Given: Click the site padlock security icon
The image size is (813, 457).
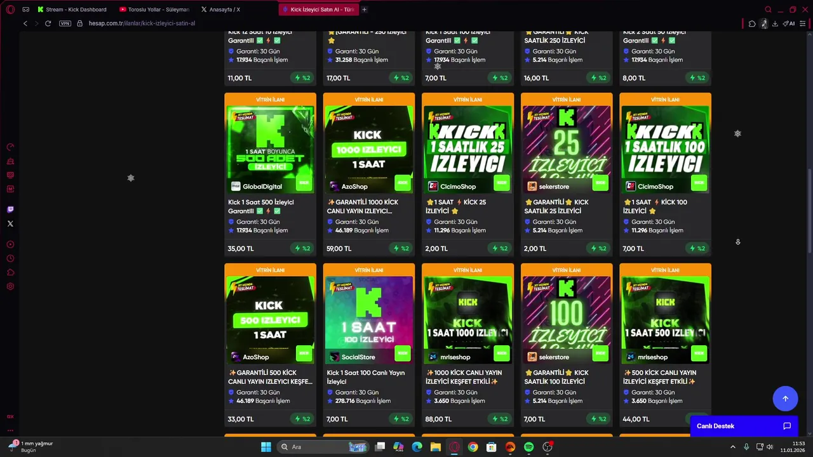Looking at the screenshot, I should coord(79,23).
